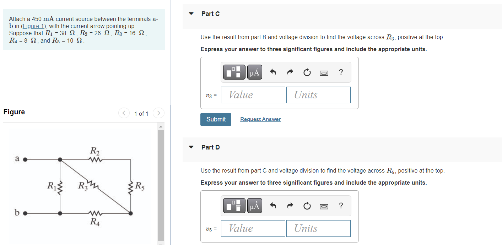This screenshot has height=245, width=502.
Task: Click the previous figure arrow
Action: (x=124, y=113)
